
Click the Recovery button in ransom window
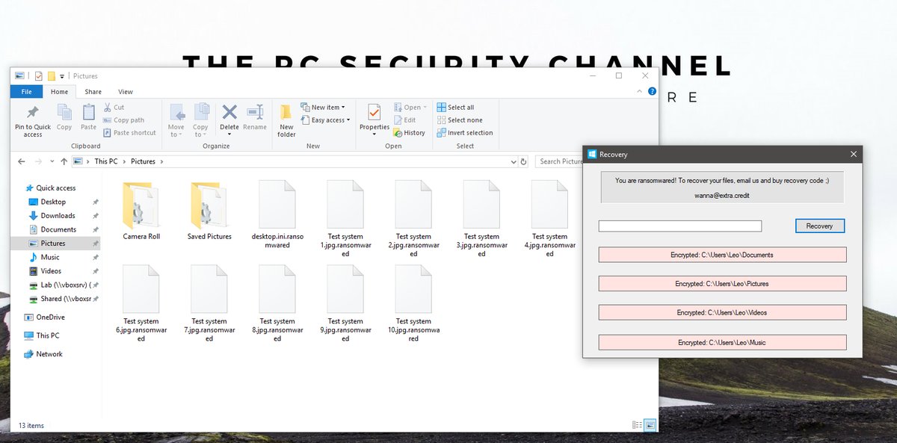(820, 226)
